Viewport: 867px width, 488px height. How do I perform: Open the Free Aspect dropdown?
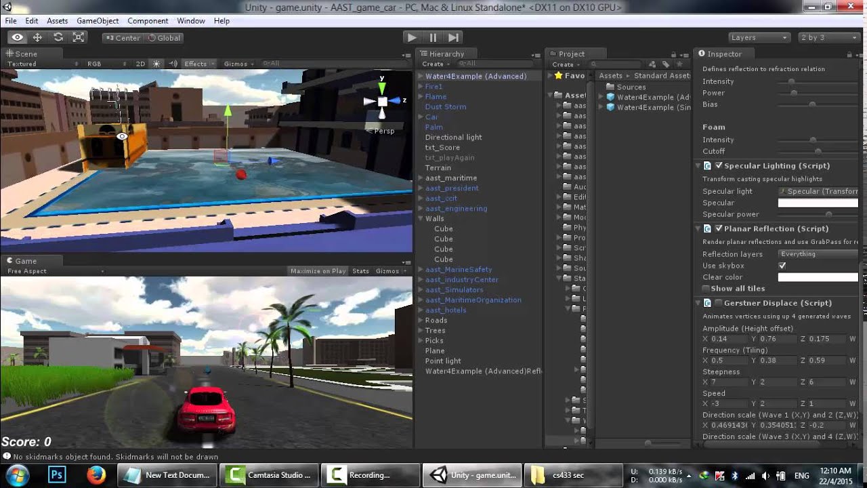point(56,271)
